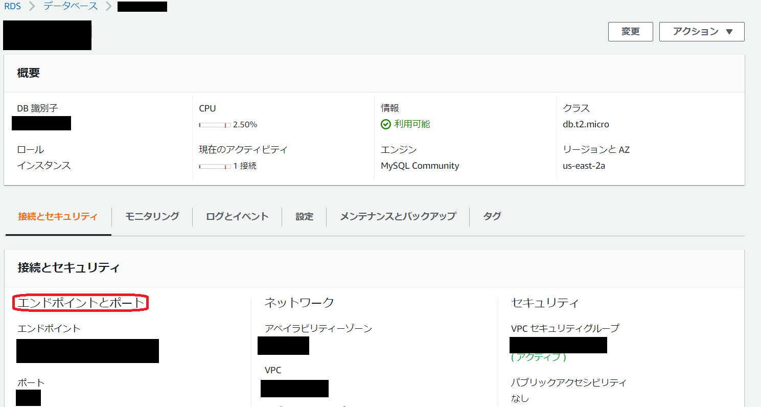Click the ( アクティブ ) status text
Screen dimensions: 761x407
tap(539, 357)
